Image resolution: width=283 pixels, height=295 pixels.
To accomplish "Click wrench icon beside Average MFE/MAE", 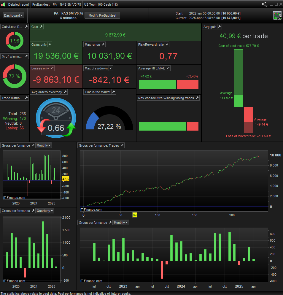I will pos(168,68).
